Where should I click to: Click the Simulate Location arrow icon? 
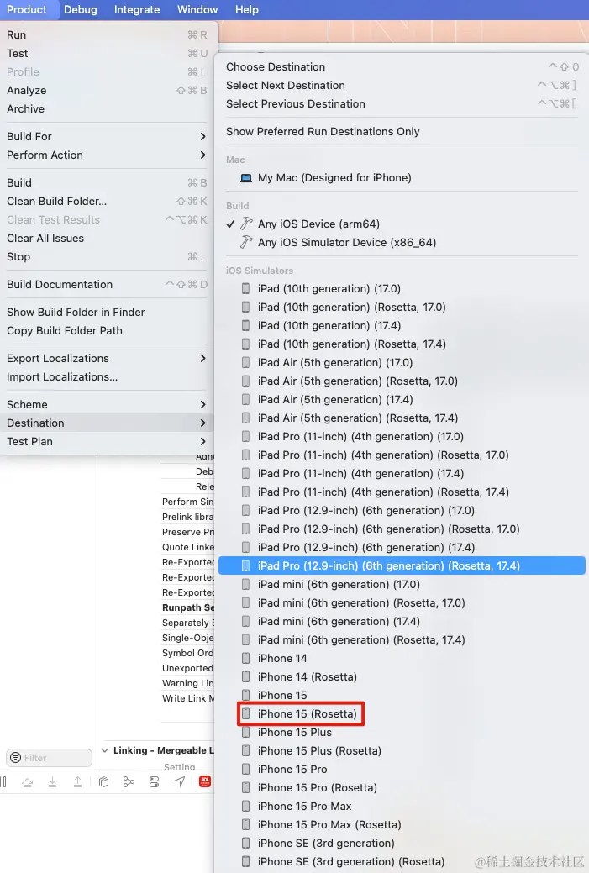point(179,781)
